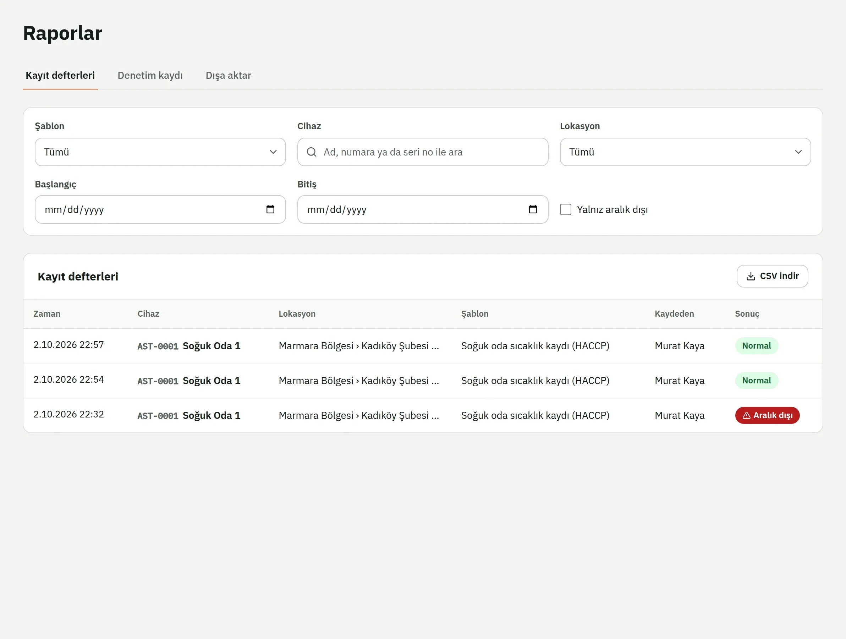Select the row timestamped 2.10.2026 22:57

click(423, 346)
